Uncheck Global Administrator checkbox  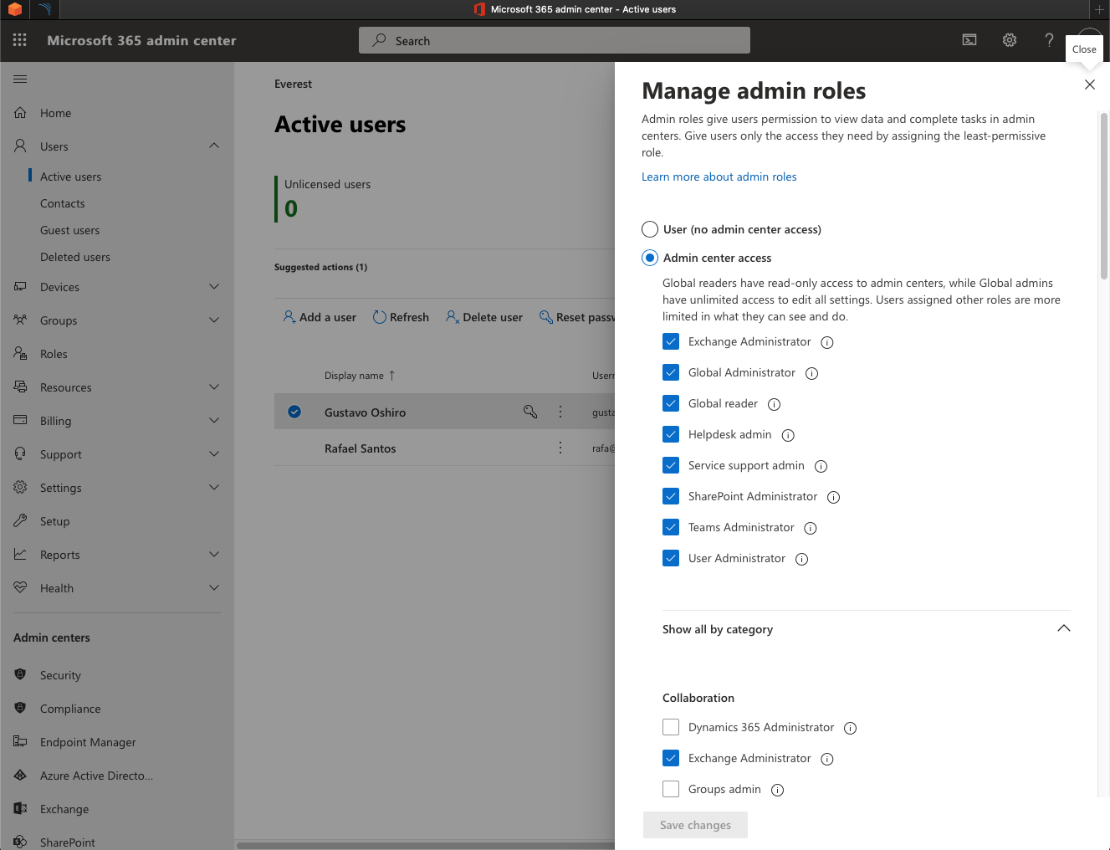point(671,372)
